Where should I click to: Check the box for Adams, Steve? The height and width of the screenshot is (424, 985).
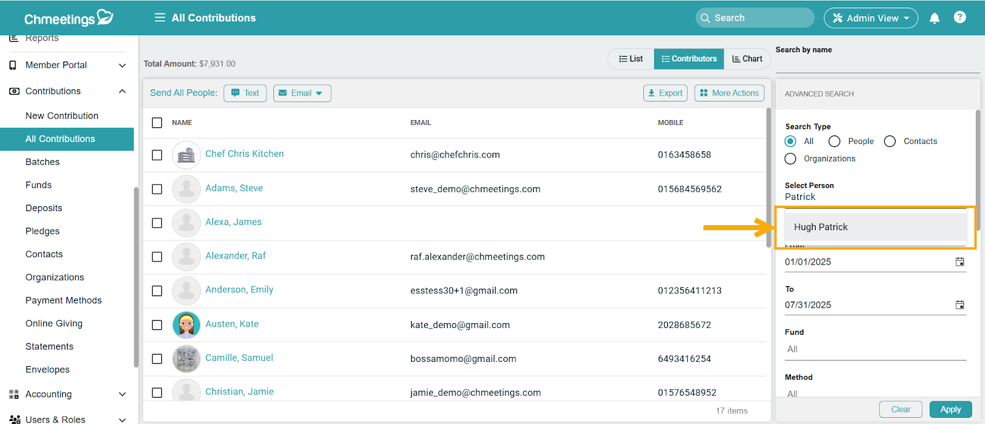[157, 189]
